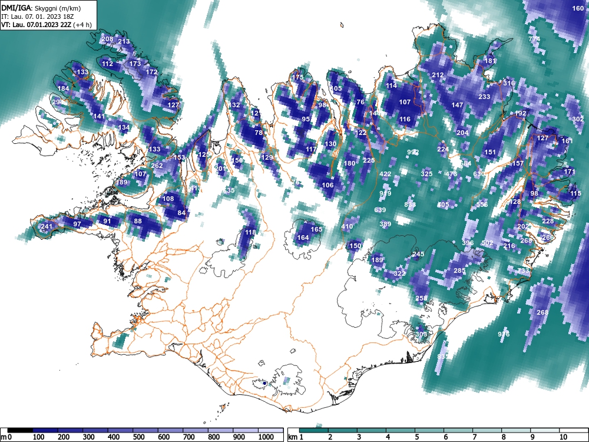
Task: Click visibility value 95 on the map
Action: tap(306, 119)
